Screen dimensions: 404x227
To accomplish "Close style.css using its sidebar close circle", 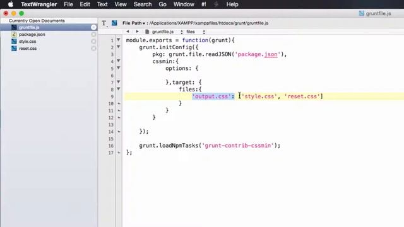I will (x=93, y=41).
